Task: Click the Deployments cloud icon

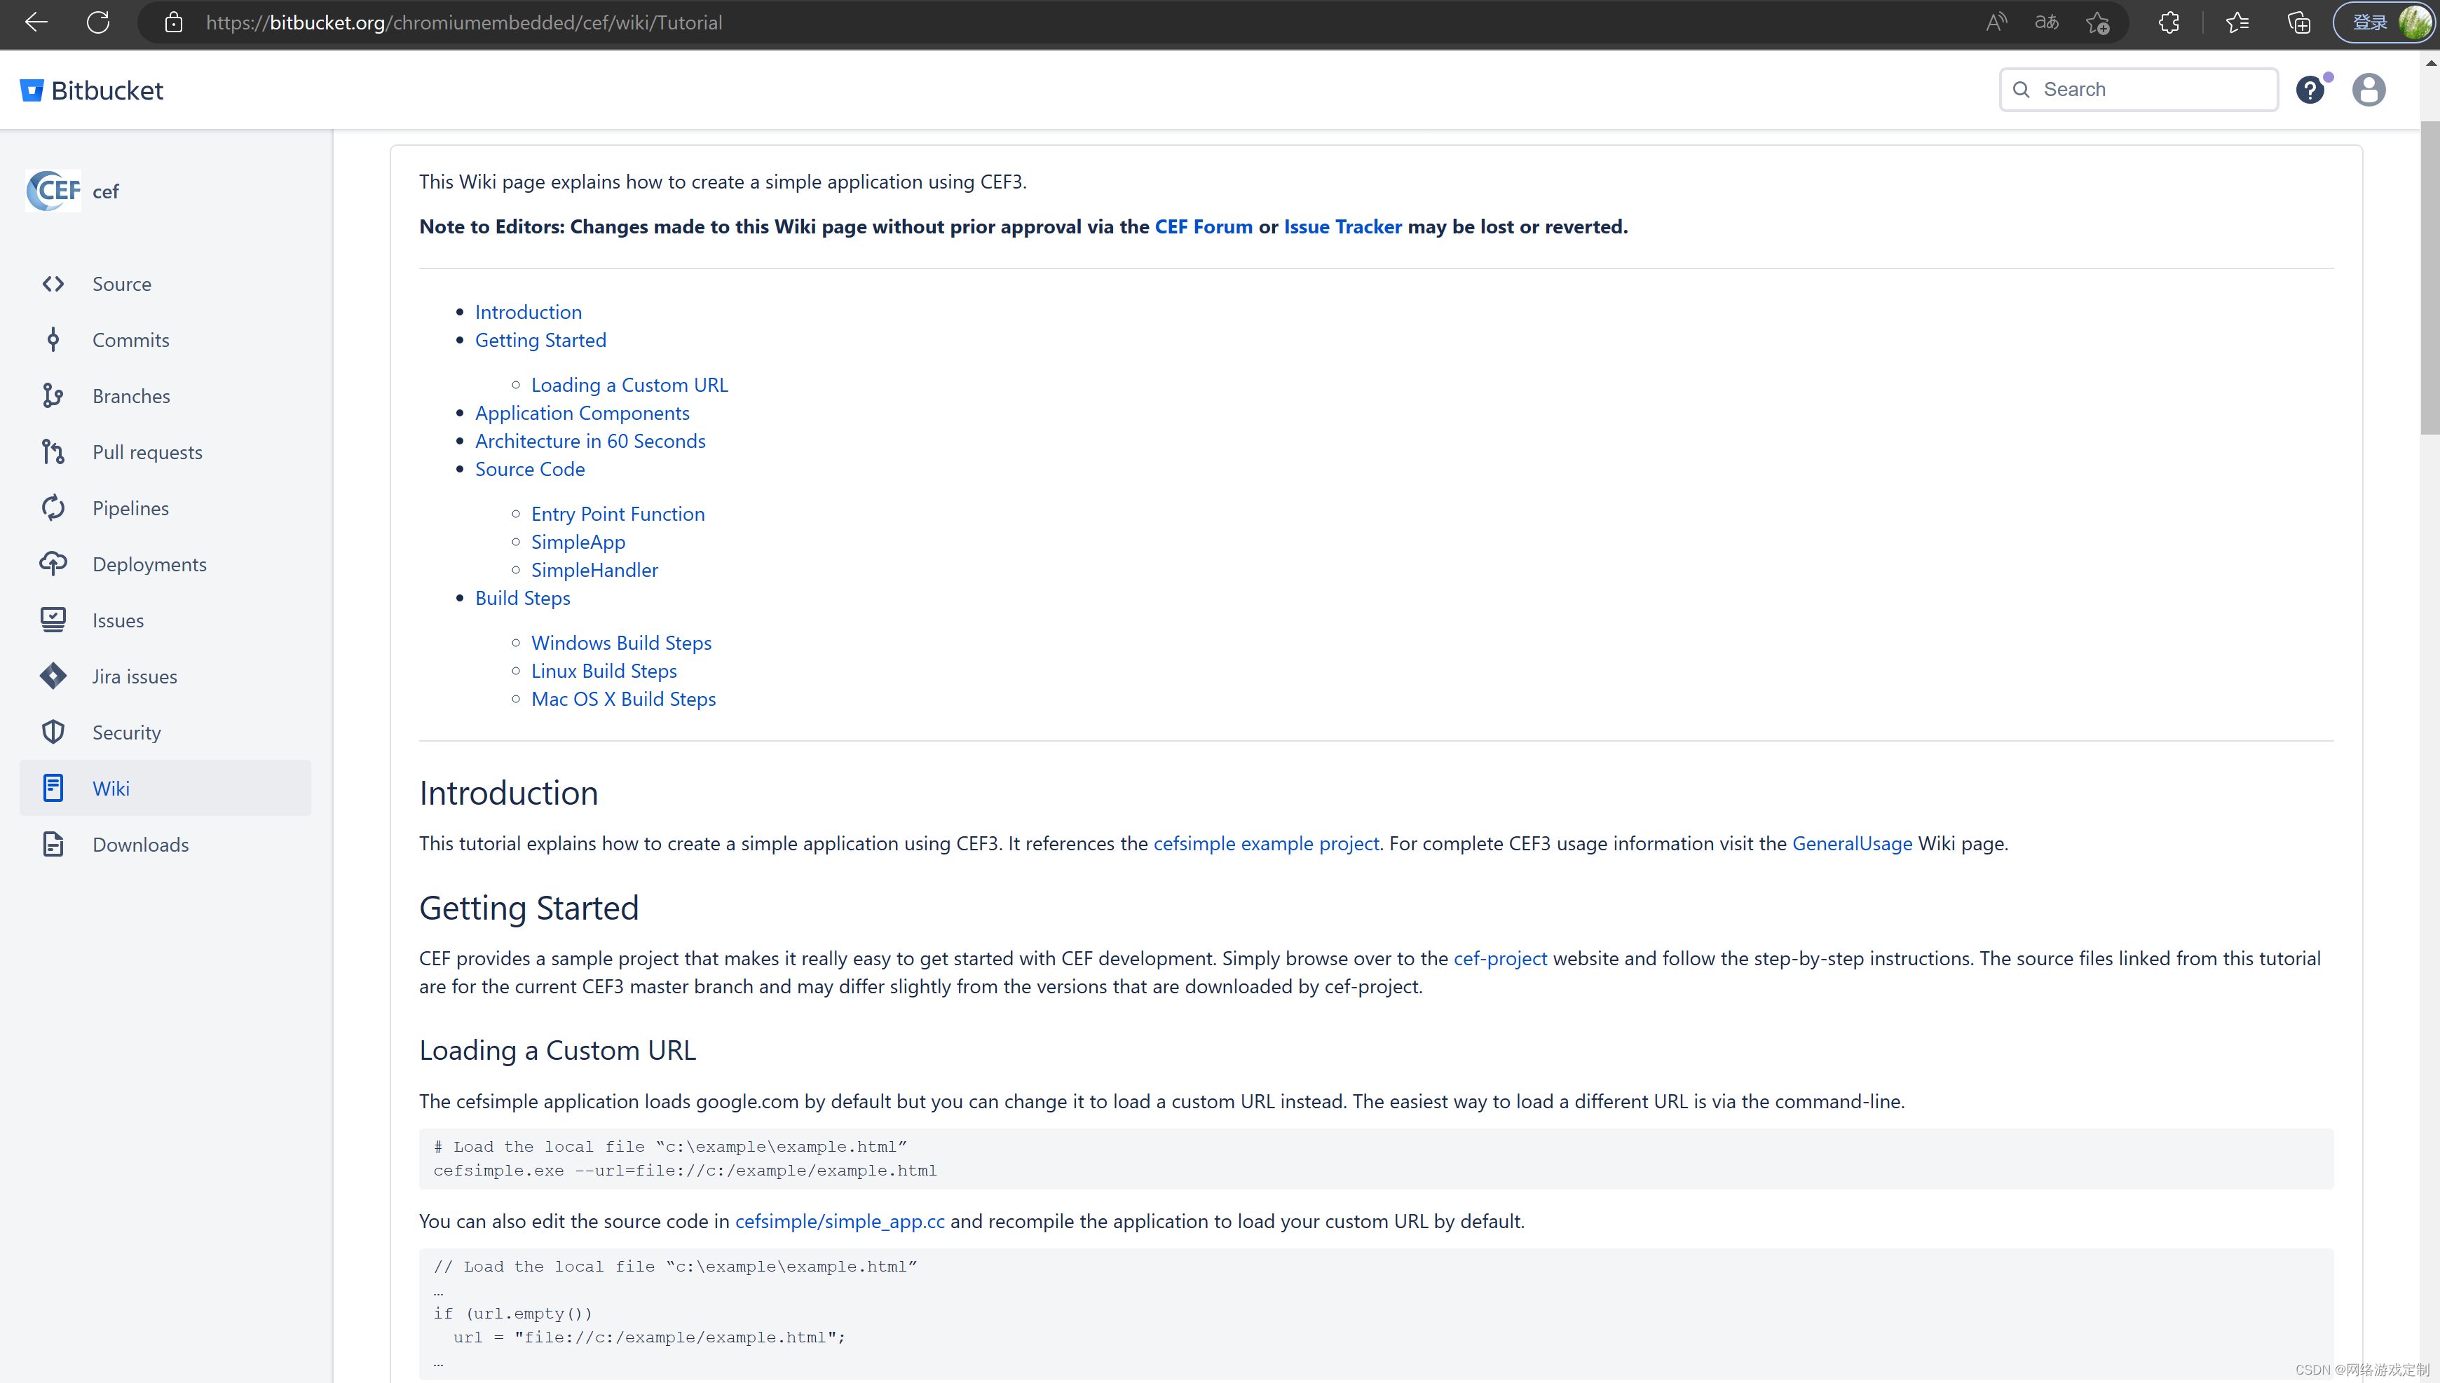Action: (53, 564)
